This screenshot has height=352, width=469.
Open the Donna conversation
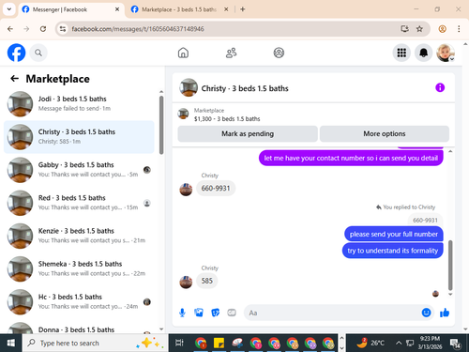(79, 328)
